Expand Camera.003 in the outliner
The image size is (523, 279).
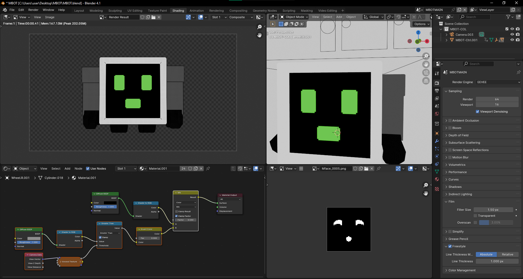pyautogui.click(x=446, y=35)
